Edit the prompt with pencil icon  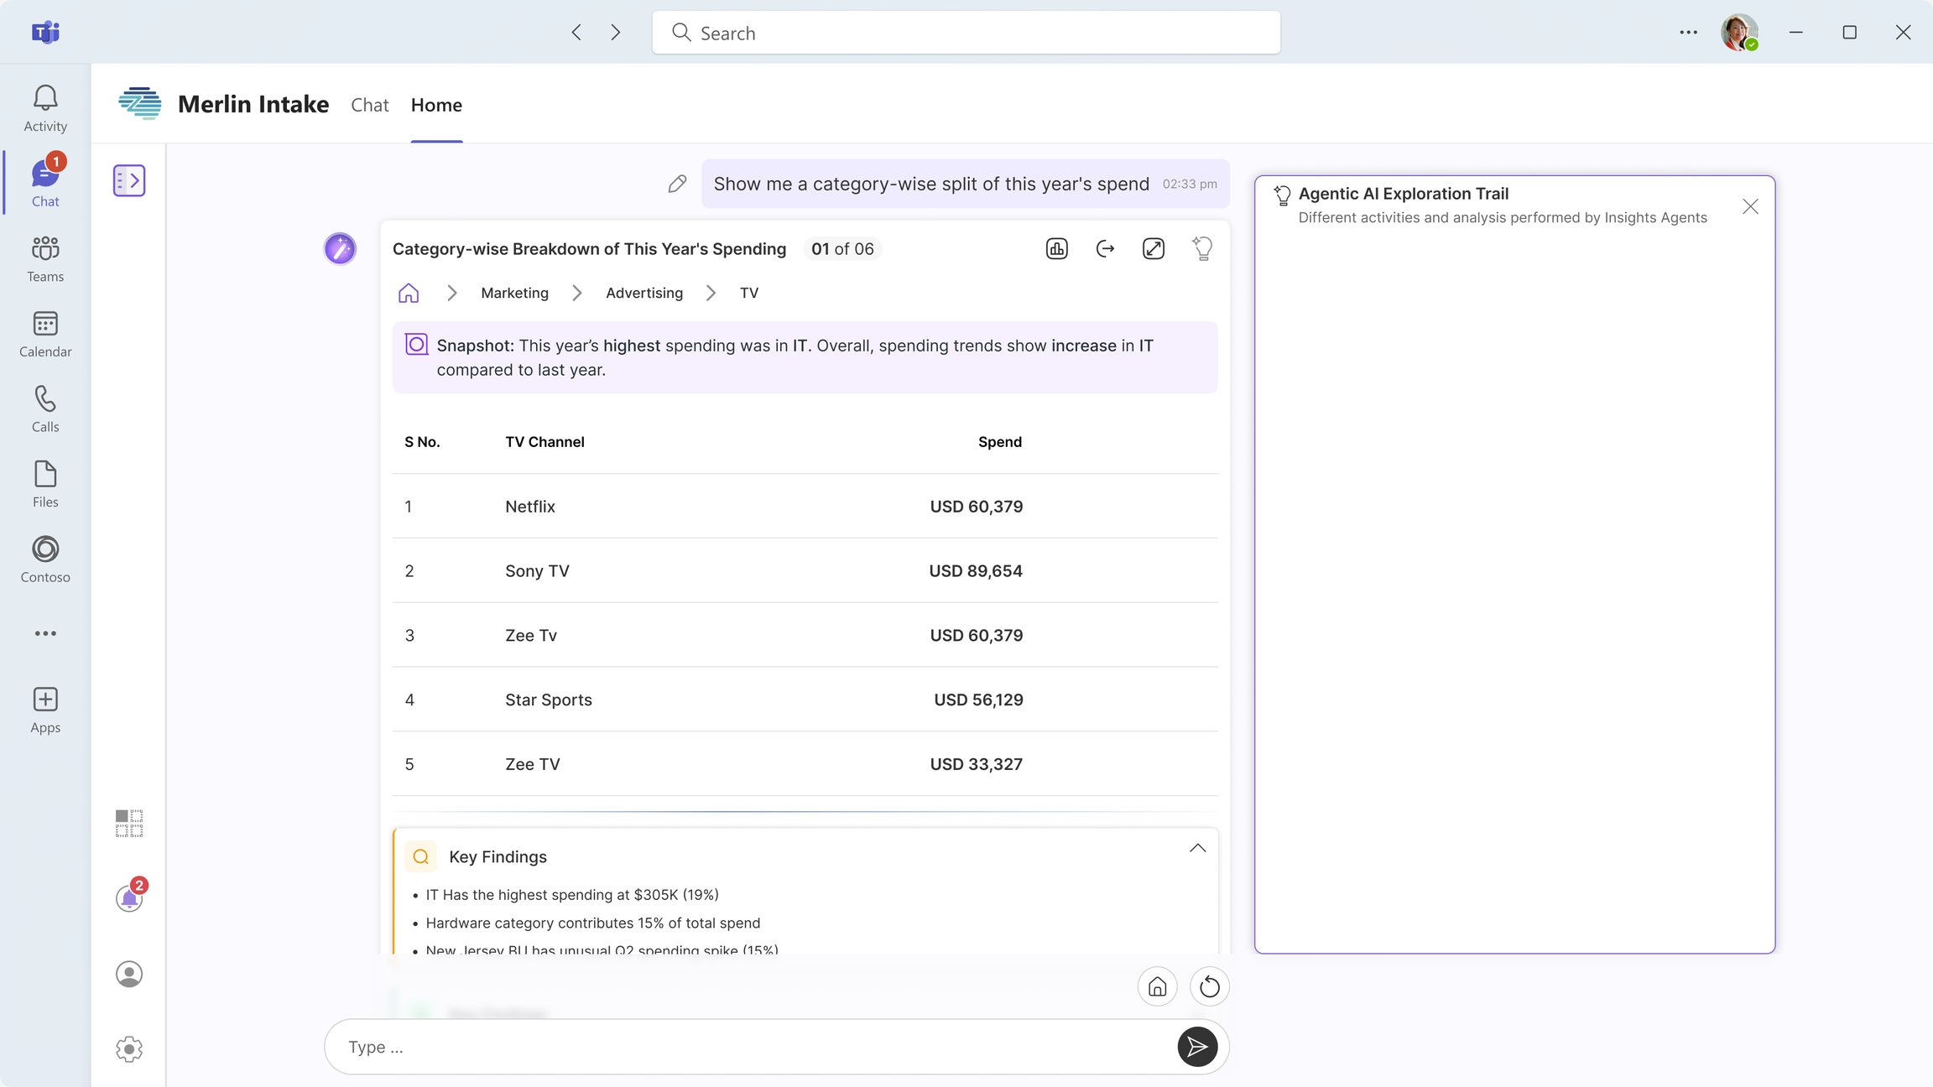677,184
